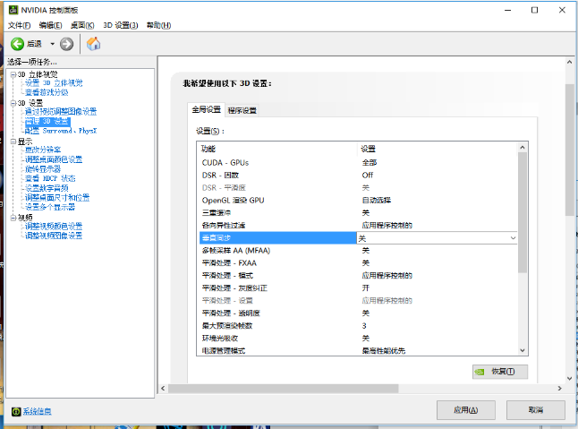Open the Back history dropdown arrow

[52, 44]
